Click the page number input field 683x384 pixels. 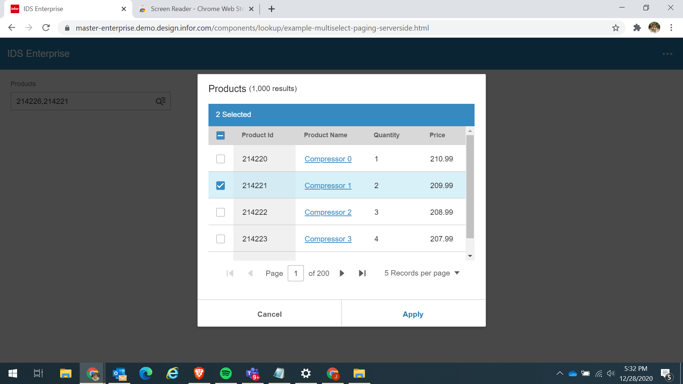click(x=296, y=273)
